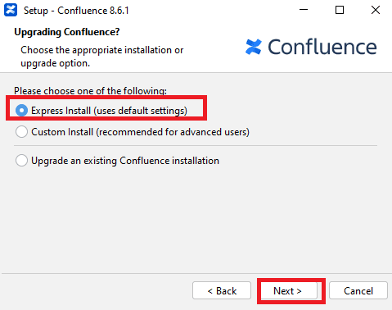Select Upgrade an existing Confluence installation radio
This screenshot has height=310, width=392.
(x=21, y=161)
